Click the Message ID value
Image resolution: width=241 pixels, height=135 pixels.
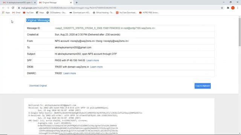(105, 28)
